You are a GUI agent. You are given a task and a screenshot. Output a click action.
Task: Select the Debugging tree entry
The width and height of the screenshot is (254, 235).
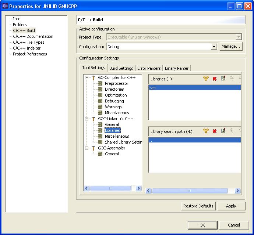pos(114,101)
